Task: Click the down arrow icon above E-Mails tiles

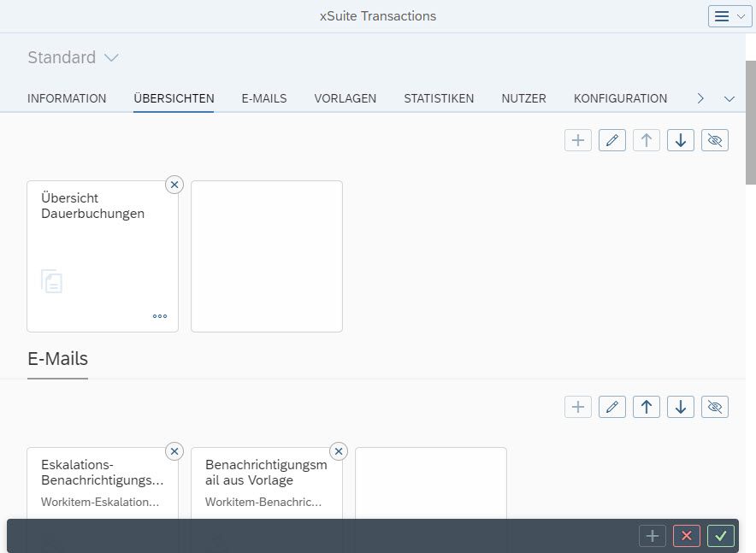Action: (680, 406)
